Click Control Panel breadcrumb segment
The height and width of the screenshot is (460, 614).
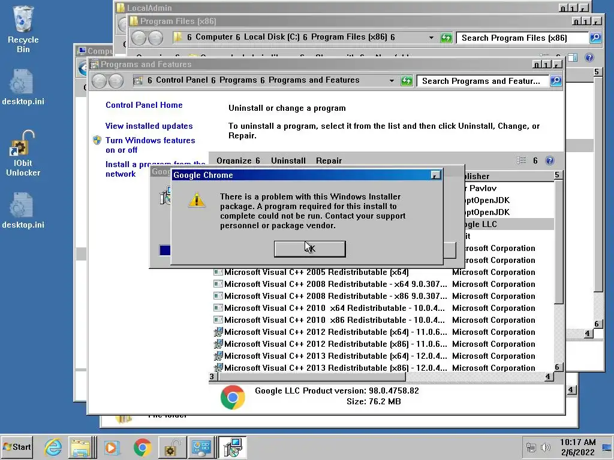[182, 80]
